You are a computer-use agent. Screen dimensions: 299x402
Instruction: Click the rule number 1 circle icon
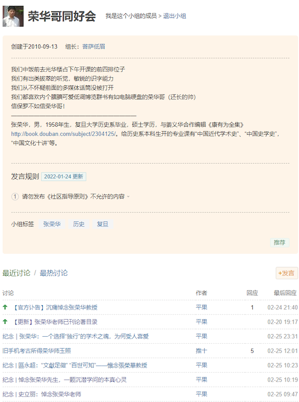coord(15,197)
